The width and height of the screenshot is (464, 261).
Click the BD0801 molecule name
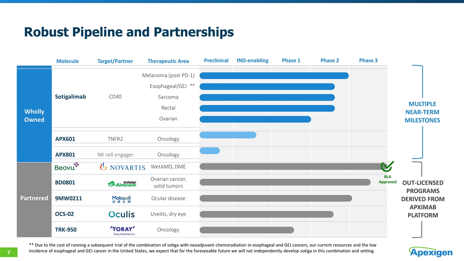[x=65, y=182]
